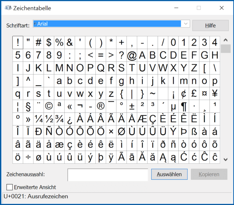
Task: Select the lowercase æ character
Action: [59, 145]
